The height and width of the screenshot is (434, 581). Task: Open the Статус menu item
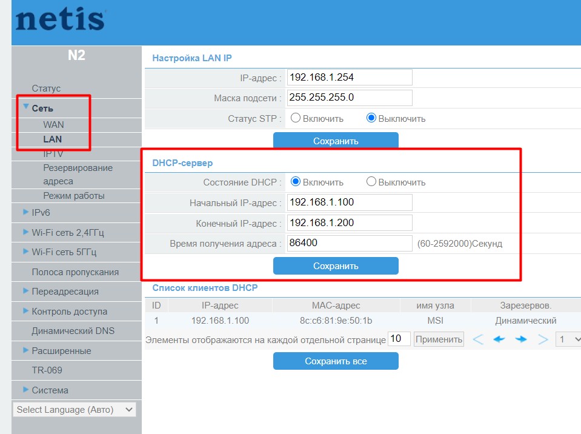46,88
